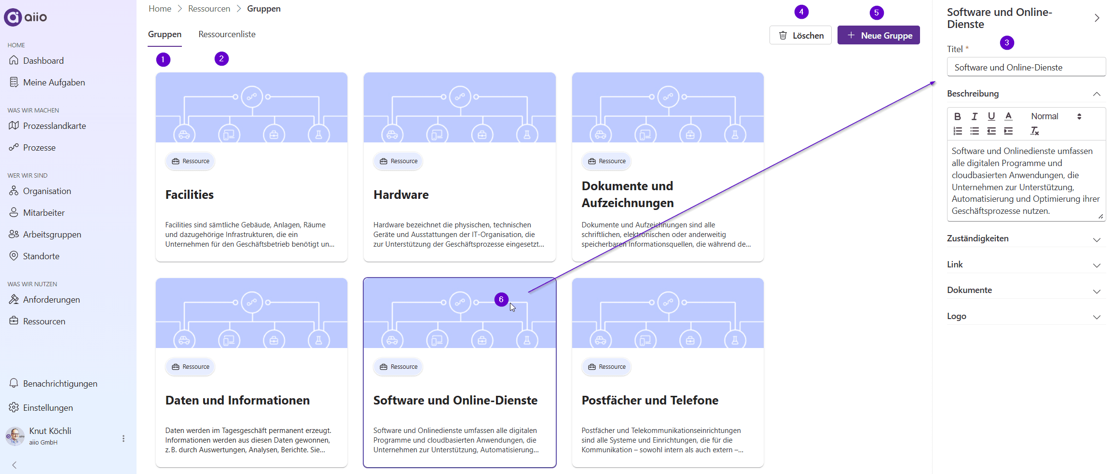
Task: Click the Facilities card title
Action: tap(189, 195)
